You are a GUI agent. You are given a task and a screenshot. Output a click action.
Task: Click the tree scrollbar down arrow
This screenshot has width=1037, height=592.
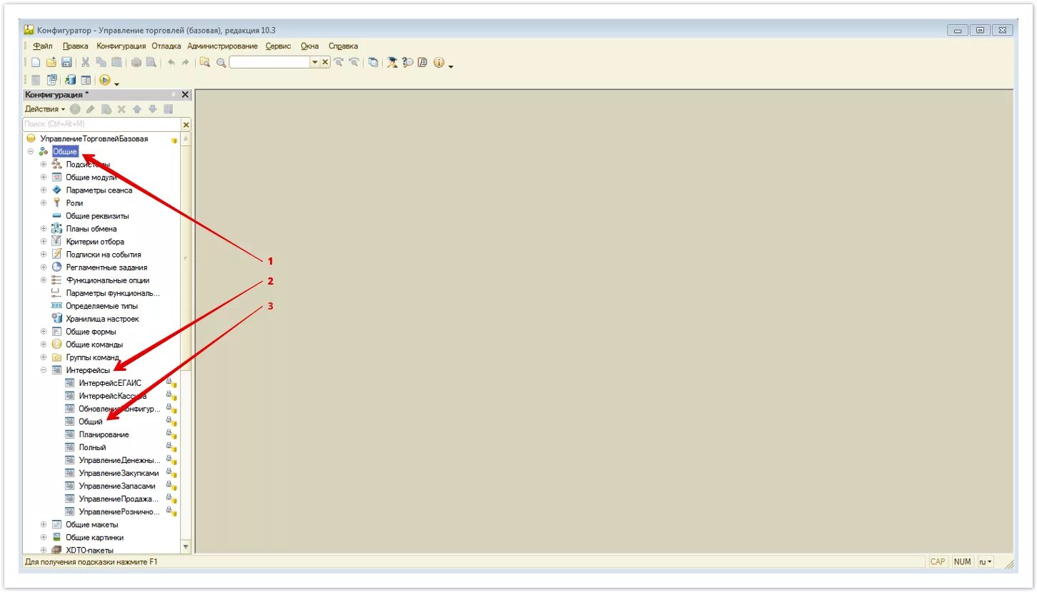coord(186,547)
